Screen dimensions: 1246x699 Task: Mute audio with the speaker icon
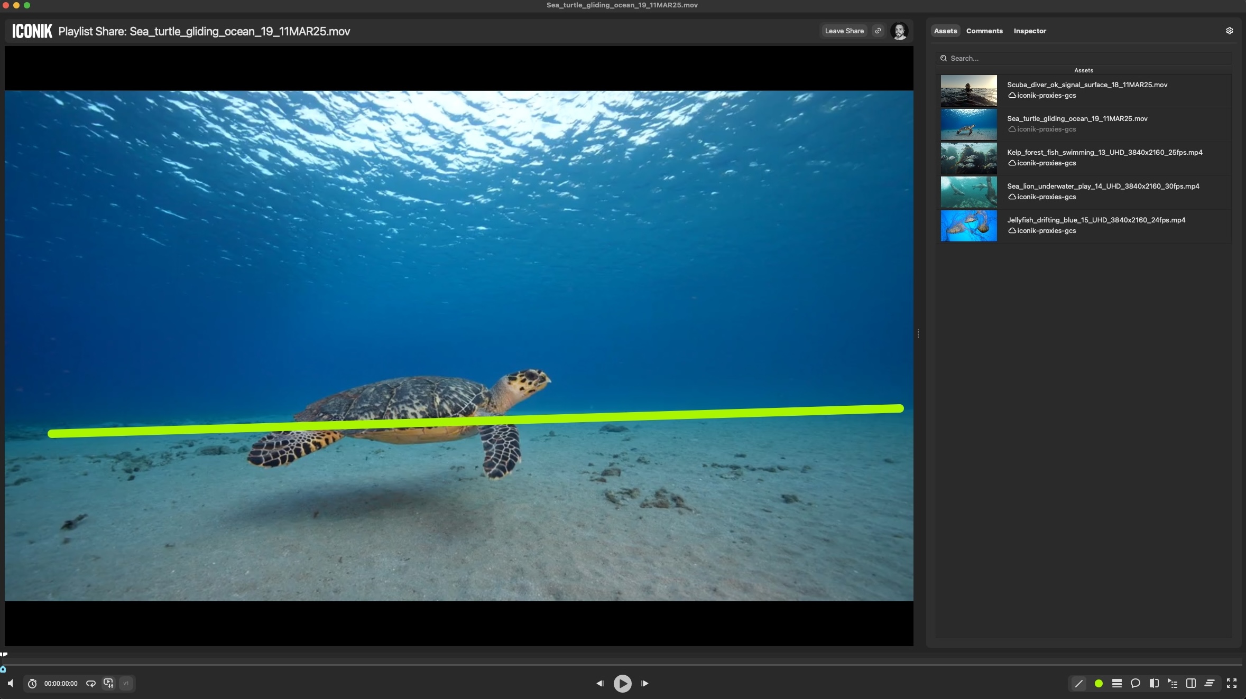(11, 683)
